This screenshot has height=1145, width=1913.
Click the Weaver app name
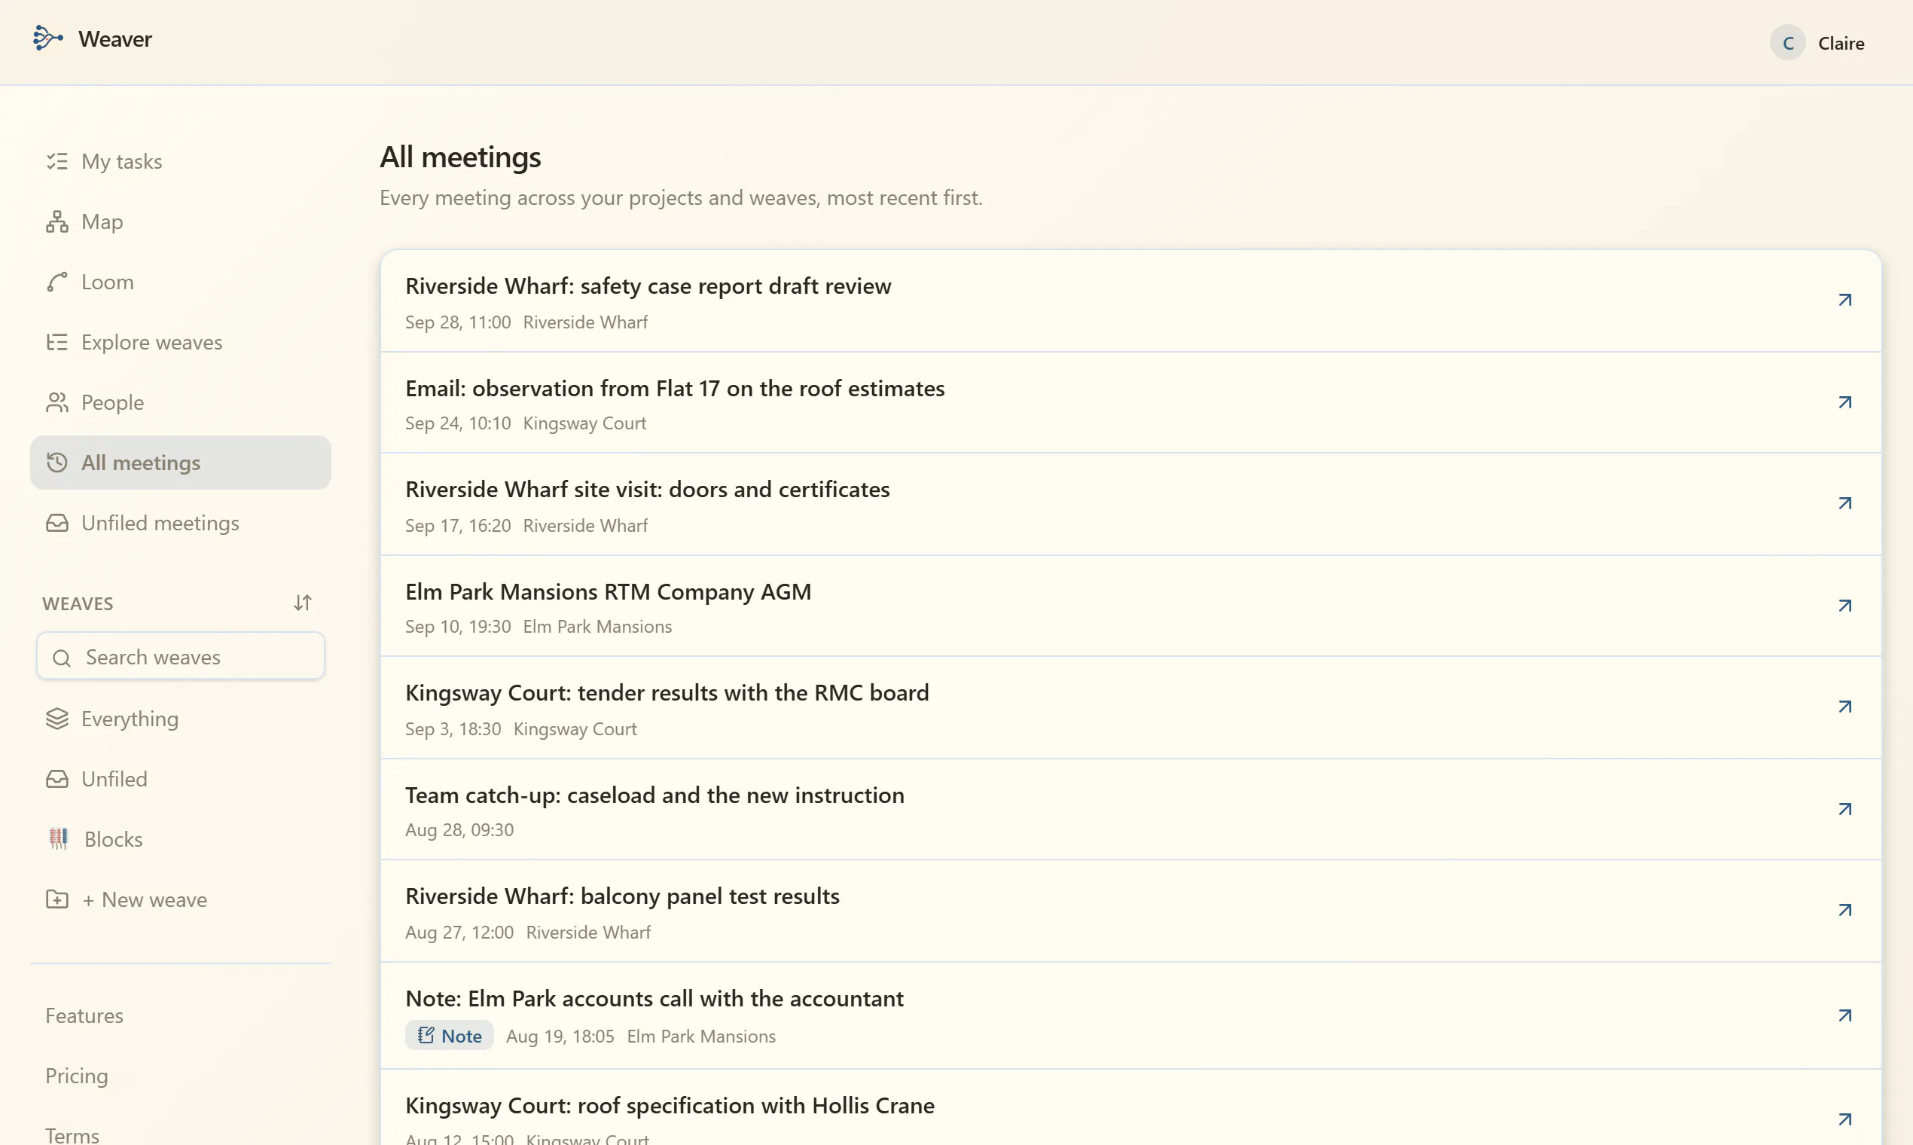pyautogui.click(x=115, y=38)
